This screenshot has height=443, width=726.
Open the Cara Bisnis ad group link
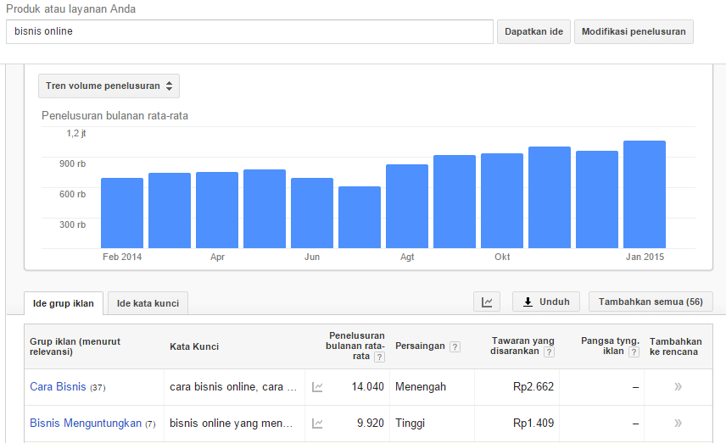click(x=58, y=386)
